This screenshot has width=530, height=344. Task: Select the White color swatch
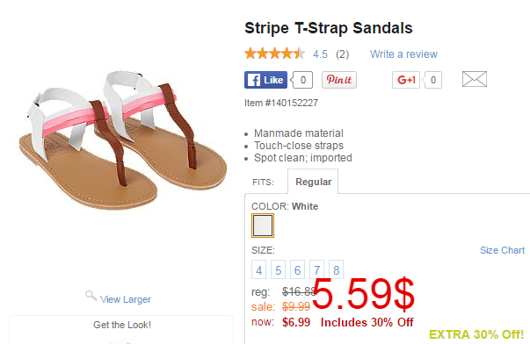pyautogui.click(x=263, y=226)
